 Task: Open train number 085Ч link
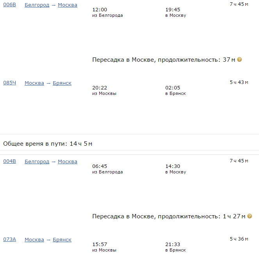(10, 83)
